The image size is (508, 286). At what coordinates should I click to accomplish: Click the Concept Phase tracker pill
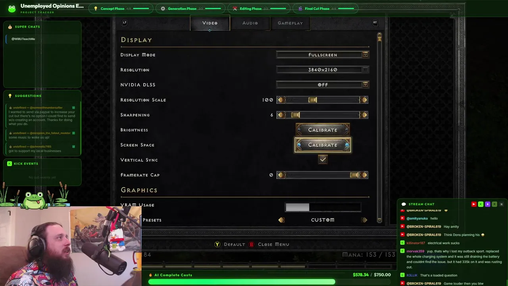[x=121, y=8]
